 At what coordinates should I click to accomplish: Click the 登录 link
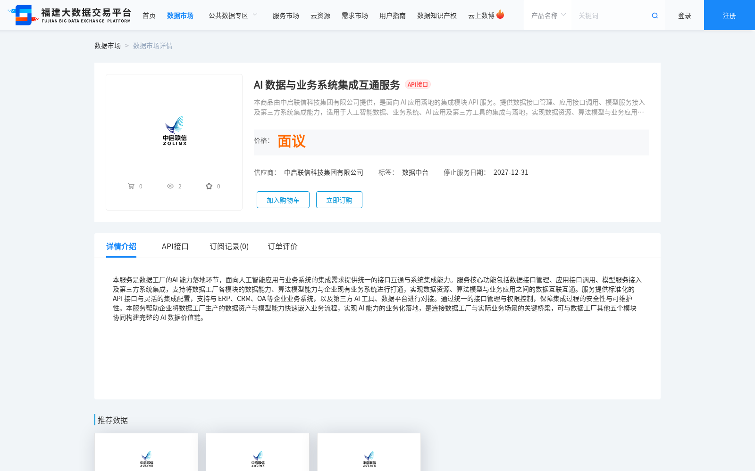tap(685, 16)
